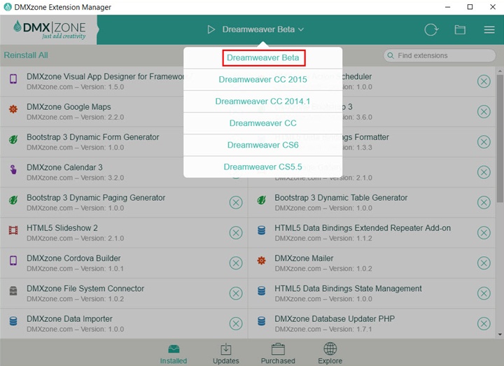Focus the Find extensions search field
The height and width of the screenshot is (366, 504).
pyautogui.click(x=440, y=55)
